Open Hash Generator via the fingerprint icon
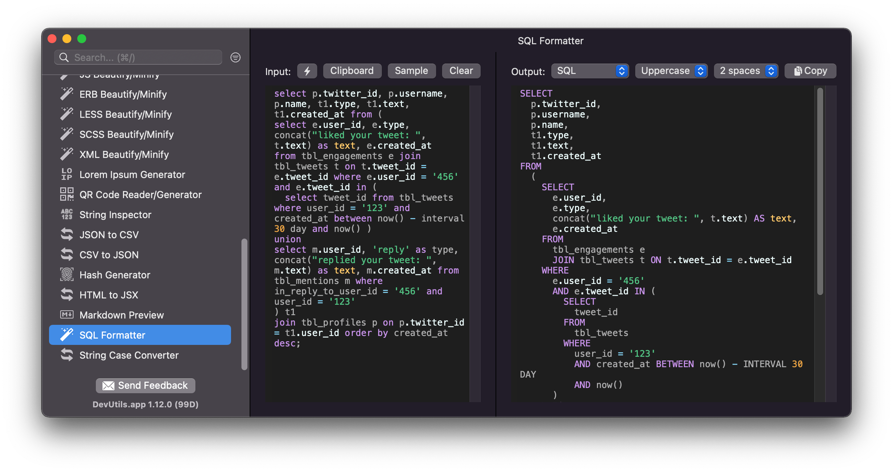The height and width of the screenshot is (472, 893). click(67, 275)
